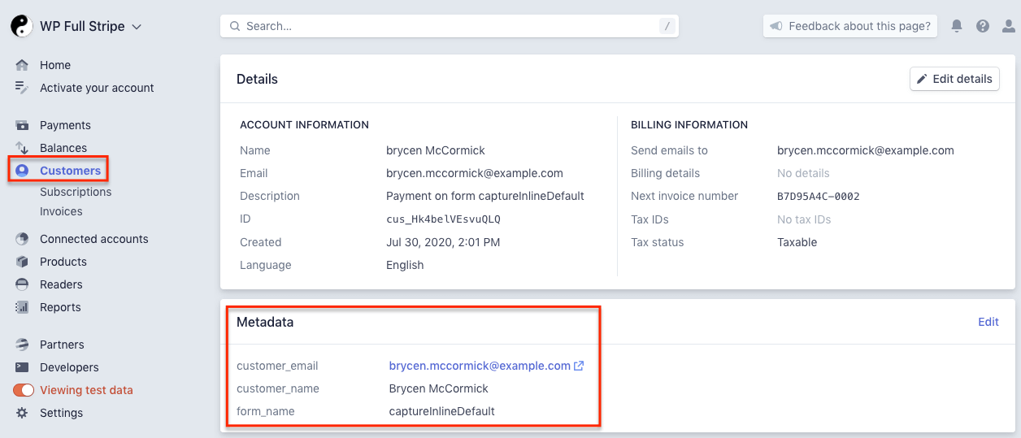Click the Products box icon
This screenshot has width=1021, height=438.
coord(22,262)
